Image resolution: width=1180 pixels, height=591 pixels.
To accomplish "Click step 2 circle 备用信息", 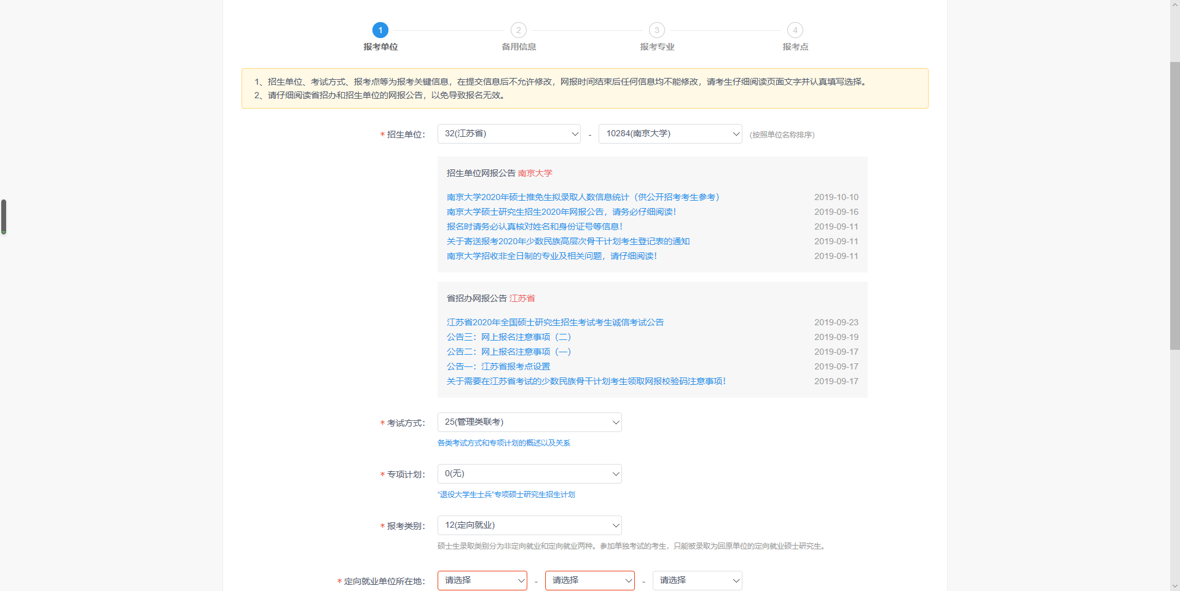I will pyautogui.click(x=518, y=30).
